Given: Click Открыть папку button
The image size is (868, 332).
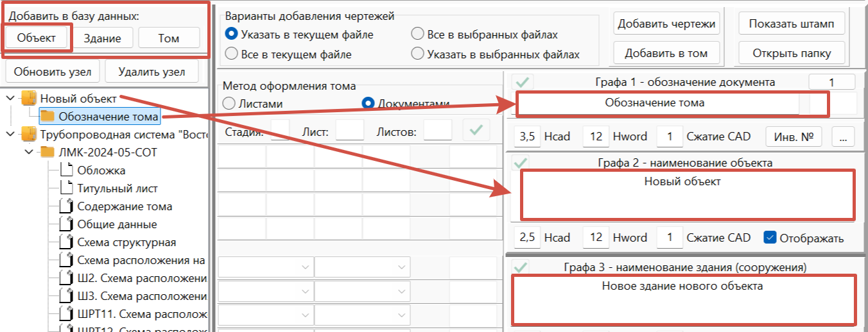Looking at the screenshot, I should pos(791,53).
